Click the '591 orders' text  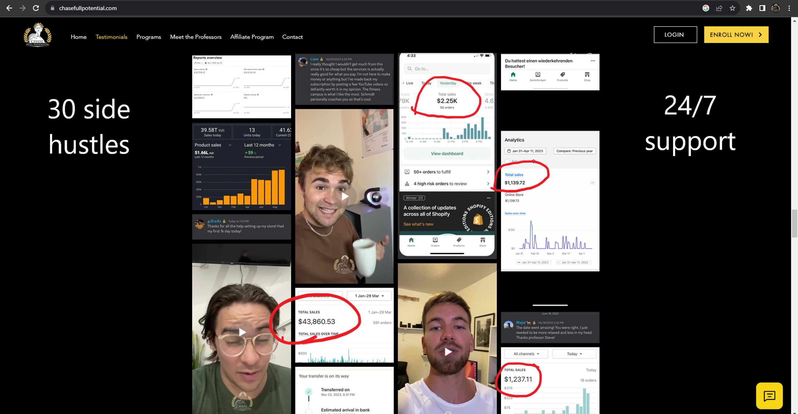[x=382, y=323]
